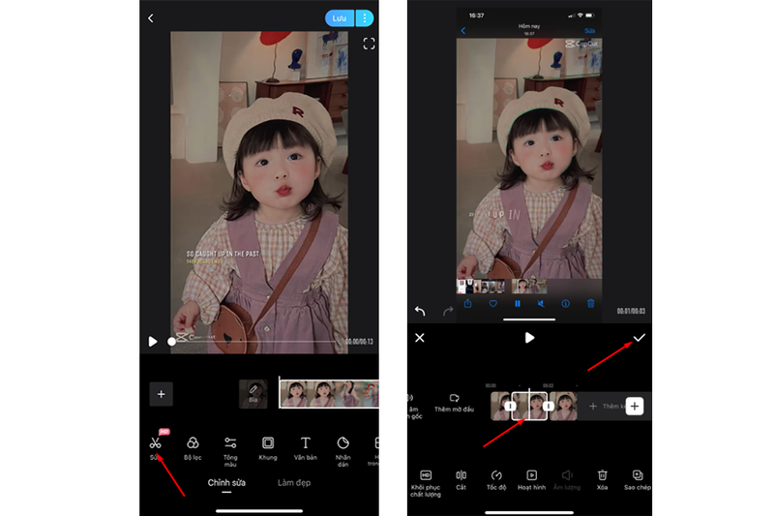The height and width of the screenshot is (516, 774).
Task: Play the clip in right editor
Action: pyautogui.click(x=529, y=338)
